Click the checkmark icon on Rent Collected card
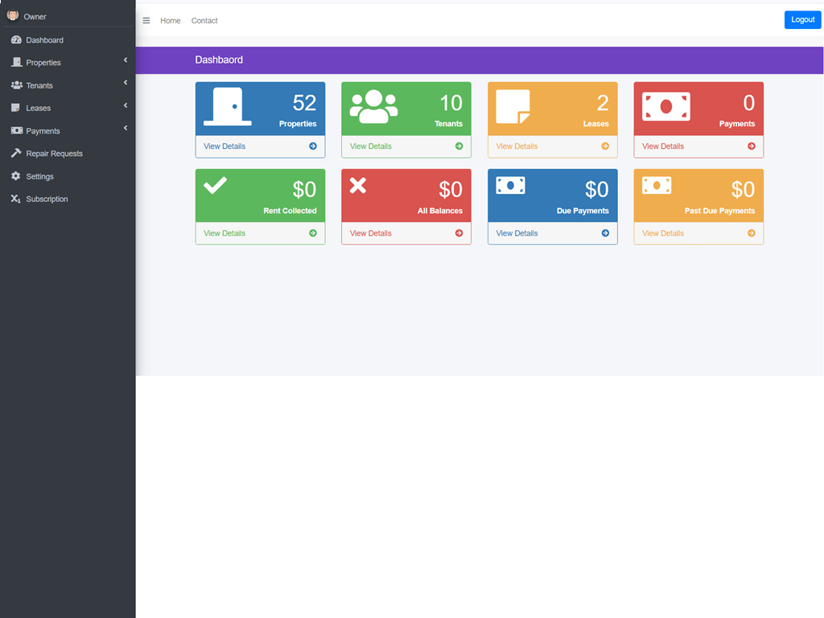The width and height of the screenshot is (824, 618). coord(215,186)
